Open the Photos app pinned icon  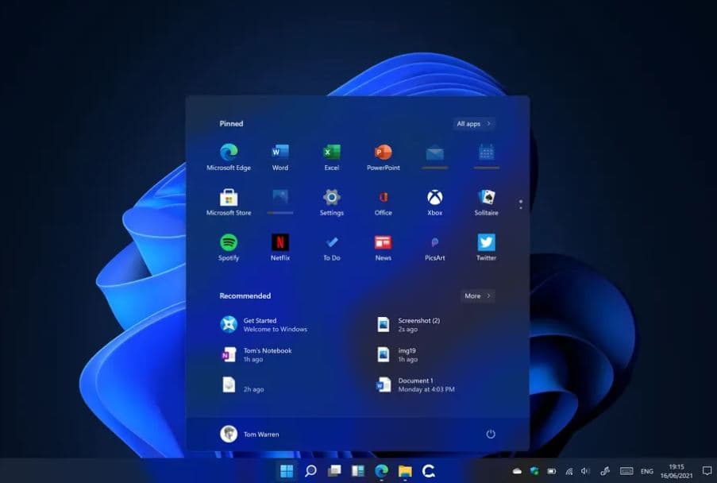coord(279,201)
